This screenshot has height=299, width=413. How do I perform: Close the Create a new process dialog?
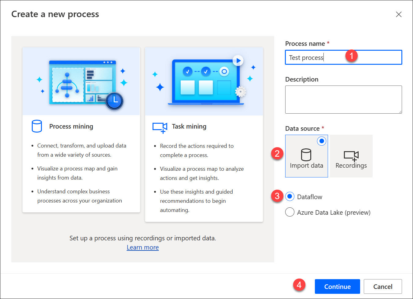click(x=399, y=14)
